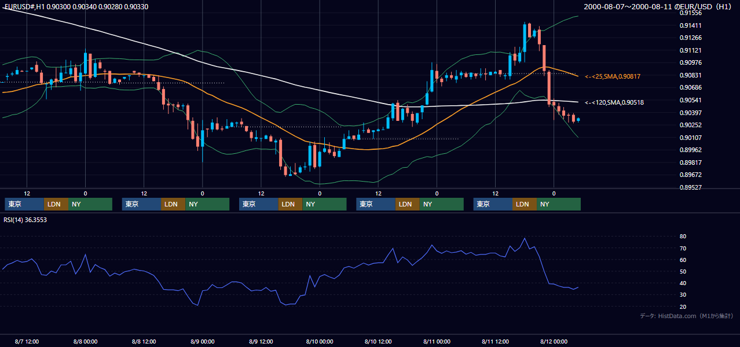740x347 pixels.
Task: Click the 8/11 12:00 time label
Action: [x=495, y=341]
